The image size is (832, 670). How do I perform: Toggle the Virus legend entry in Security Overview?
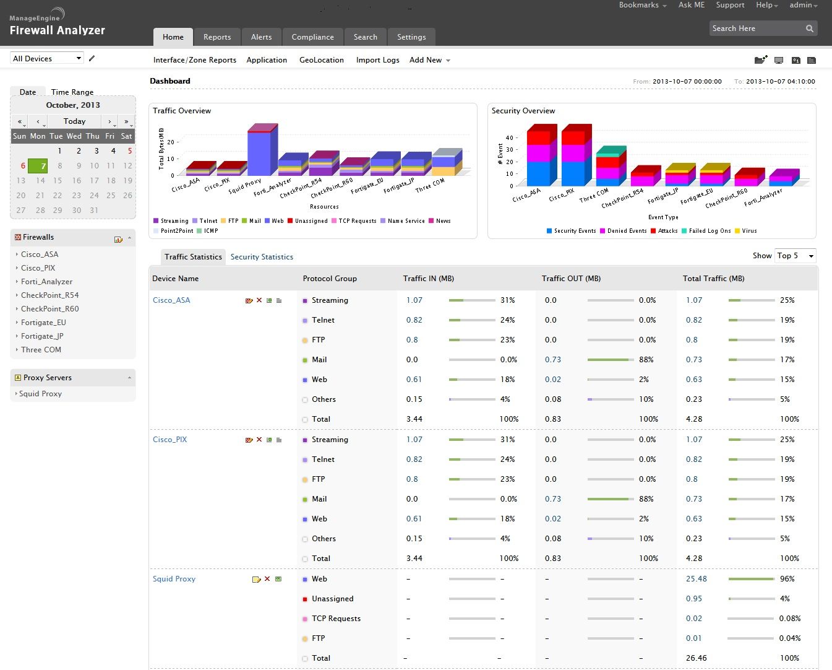pos(745,231)
